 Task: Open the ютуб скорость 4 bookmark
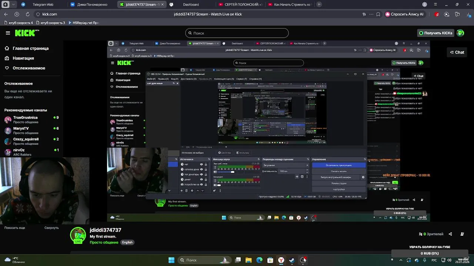click(19, 23)
